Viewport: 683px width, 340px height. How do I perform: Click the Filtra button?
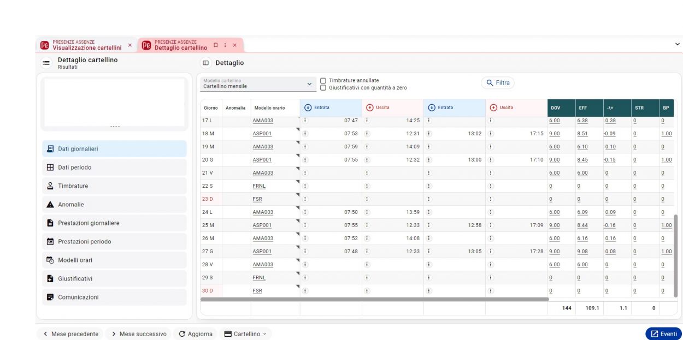click(x=498, y=83)
